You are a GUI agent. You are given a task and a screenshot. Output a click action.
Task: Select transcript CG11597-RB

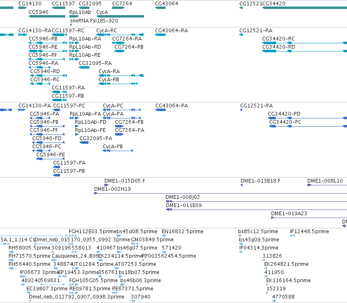[68, 96]
